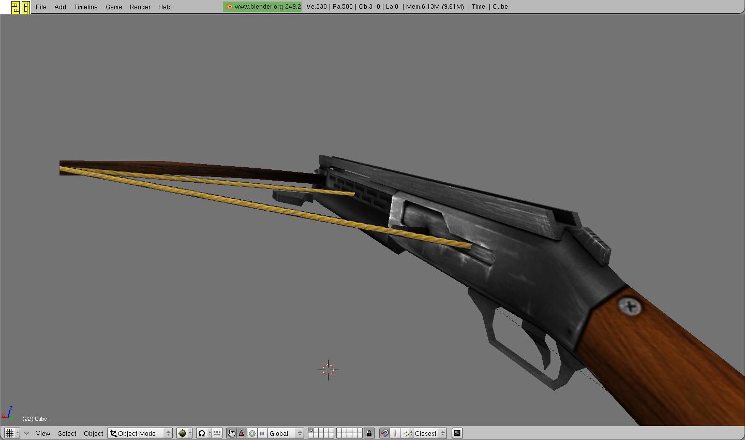Open the Object Mode dropdown
The height and width of the screenshot is (440, 745).
[140, 433]
